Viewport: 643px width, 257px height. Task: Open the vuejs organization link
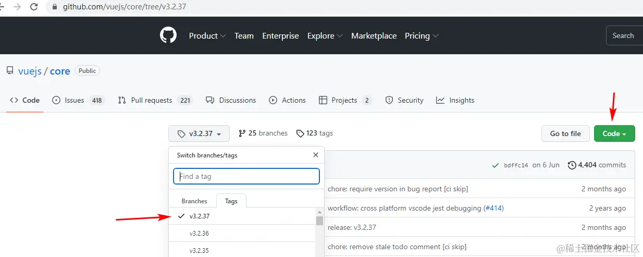(x=30, y=71)
